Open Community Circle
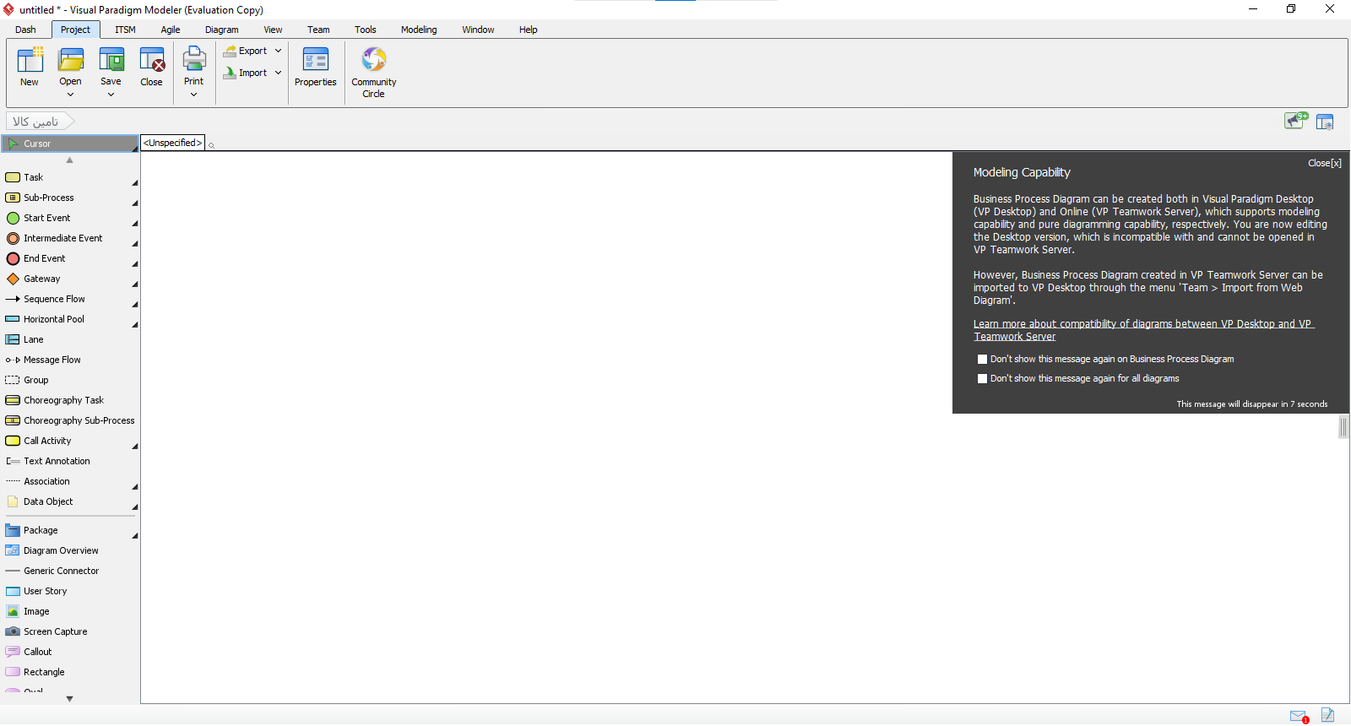 pos(374,72)
